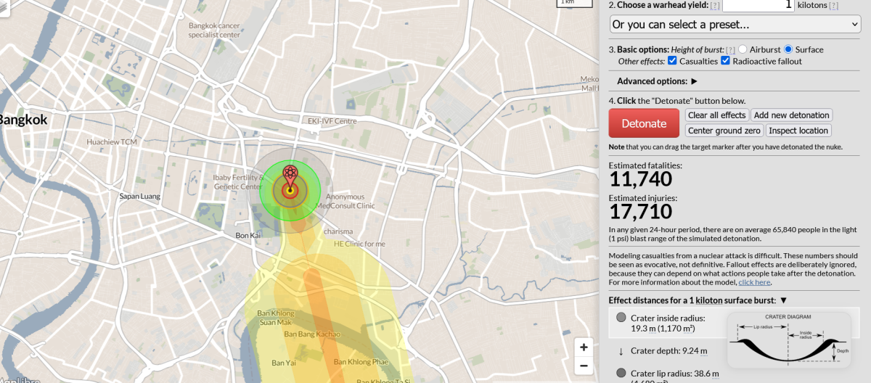Click the 'Crater lip radius: 38.6 m' text
The height and width of the screenshot is (383, 871).
click(675, 373)
